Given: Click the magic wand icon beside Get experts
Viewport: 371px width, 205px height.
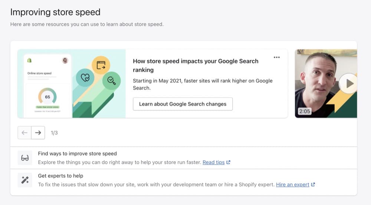Looking at the screenshot, I should [25, 181].
